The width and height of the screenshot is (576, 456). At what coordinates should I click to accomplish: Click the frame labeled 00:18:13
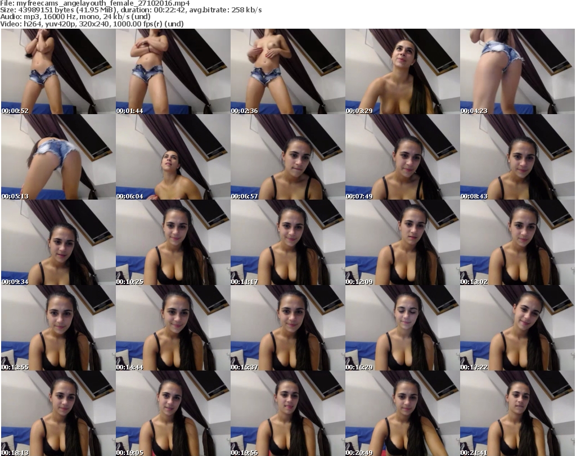[x=58, y=413]
